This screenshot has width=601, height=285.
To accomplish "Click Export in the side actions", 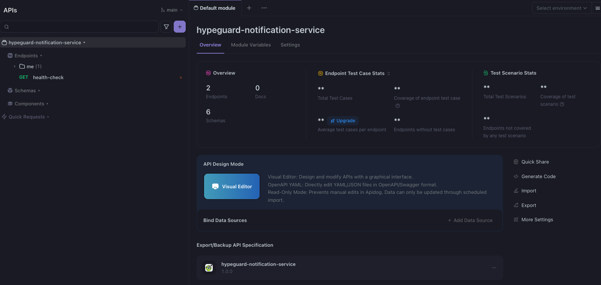I will coord(528,205).
